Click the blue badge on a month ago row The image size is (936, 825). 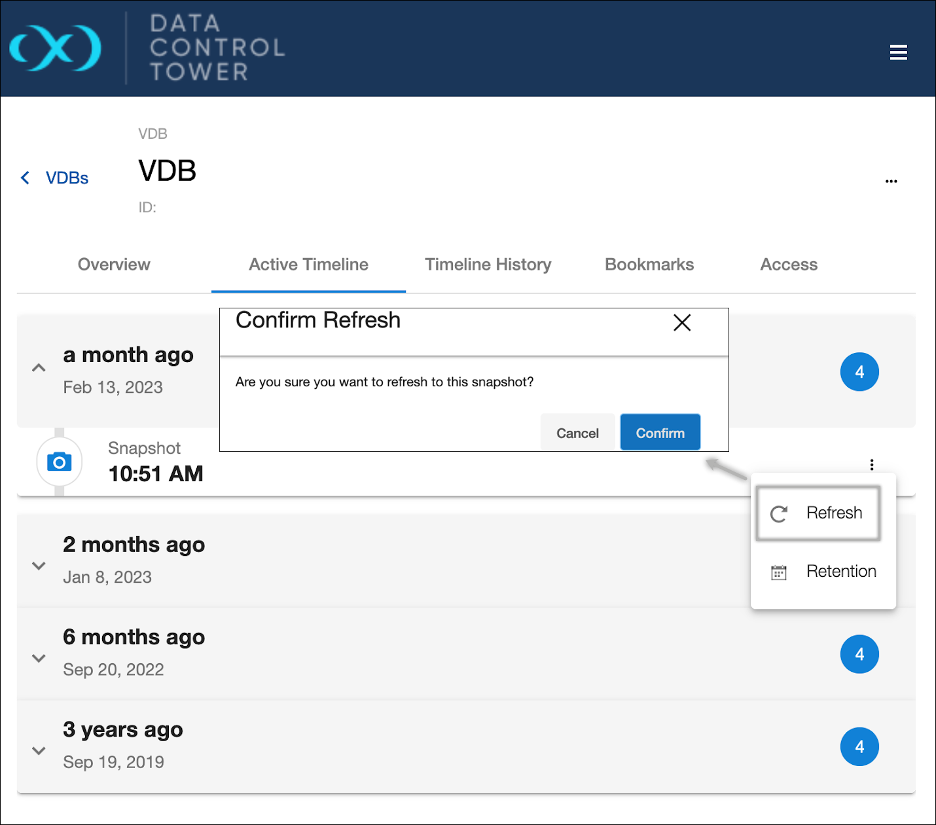tap(859, 371)
